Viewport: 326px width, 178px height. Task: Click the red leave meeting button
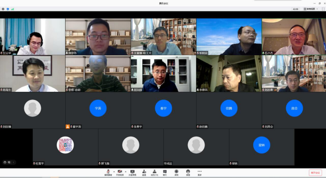click(315, 173)
